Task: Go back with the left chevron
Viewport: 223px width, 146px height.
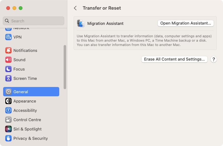Action: click(x=75, y=8)
